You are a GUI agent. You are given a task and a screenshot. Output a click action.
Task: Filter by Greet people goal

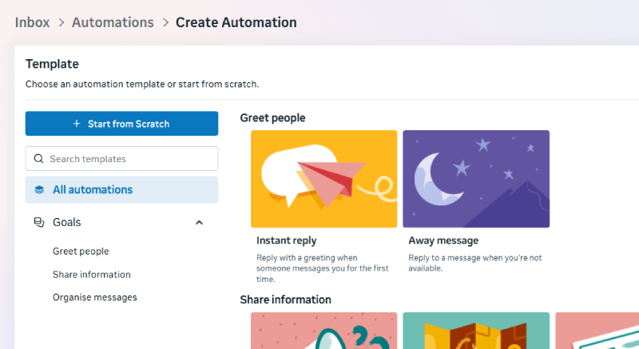[x=81, y=252]
